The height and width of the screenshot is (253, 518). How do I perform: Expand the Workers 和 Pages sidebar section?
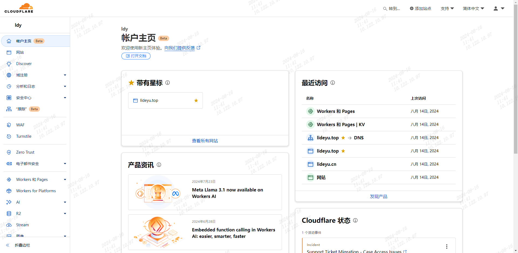[65, 180]
